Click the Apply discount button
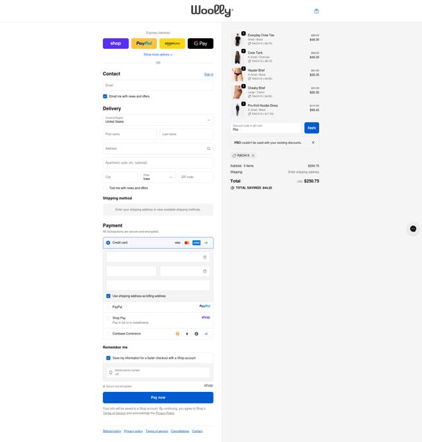422x442 pixels. point(312,128)
